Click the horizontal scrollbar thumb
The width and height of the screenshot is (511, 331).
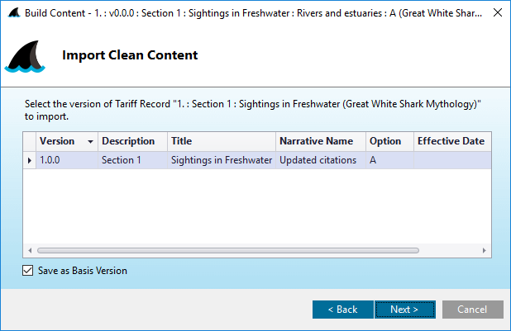[x=228, y=250]
